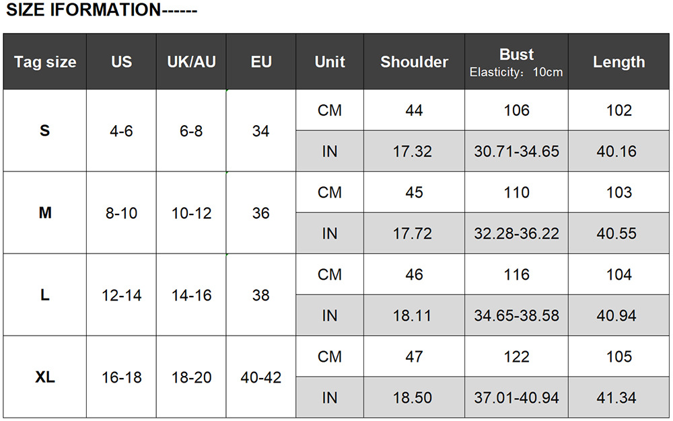Click the 'Unit' column header

330,62
